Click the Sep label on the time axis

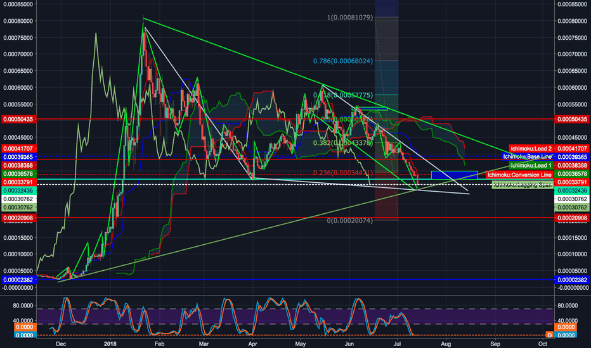click(495, 344)
